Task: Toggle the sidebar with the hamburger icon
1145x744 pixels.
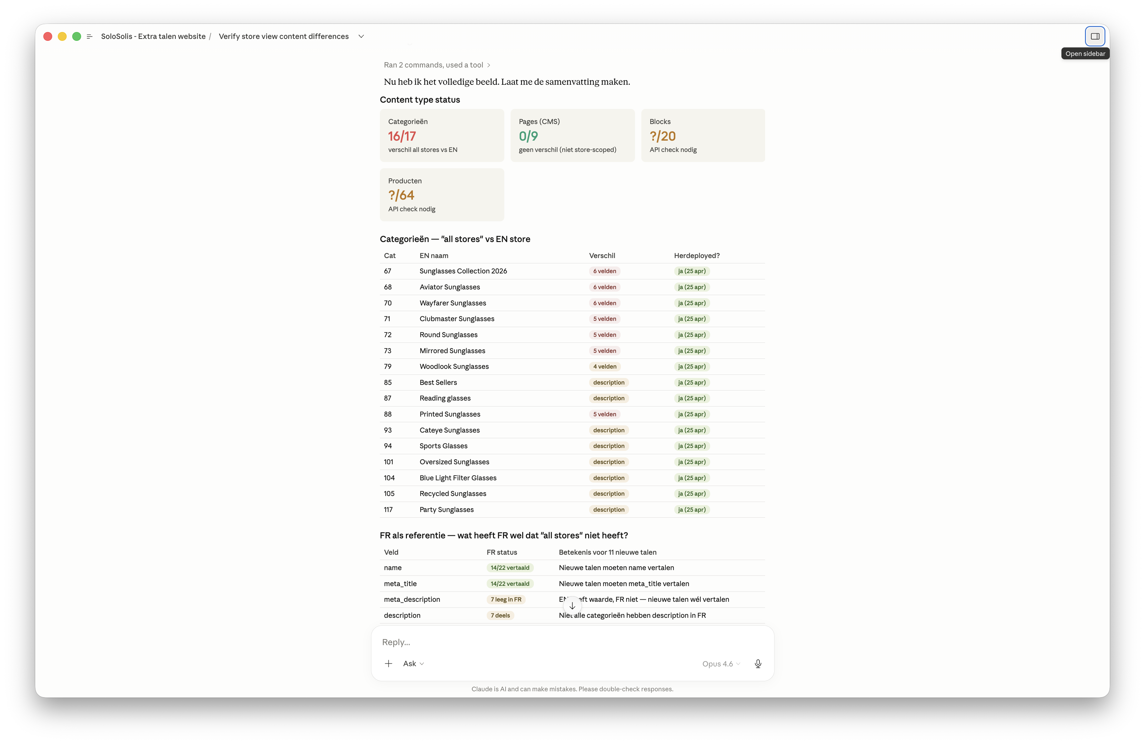Action: tap(90, 36)
